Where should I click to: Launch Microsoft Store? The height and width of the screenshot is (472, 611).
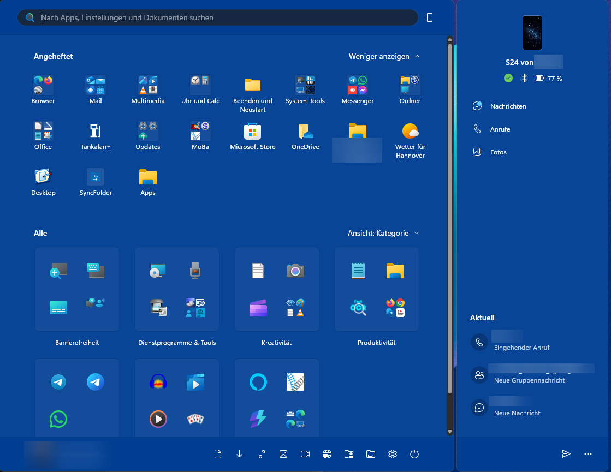coord(252,135)
